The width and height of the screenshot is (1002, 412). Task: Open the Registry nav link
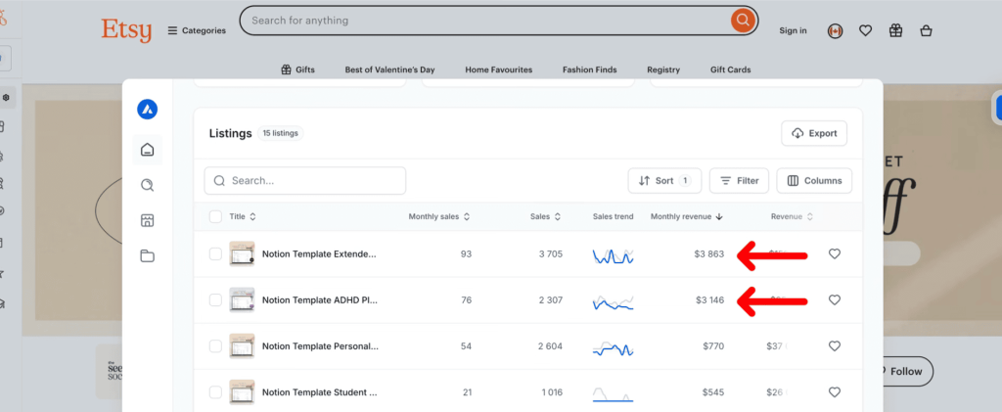coord(663,69)
